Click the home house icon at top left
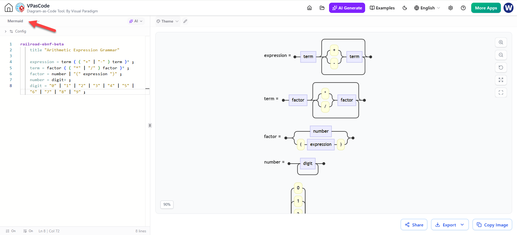517x235 pixels. (9, 8)
